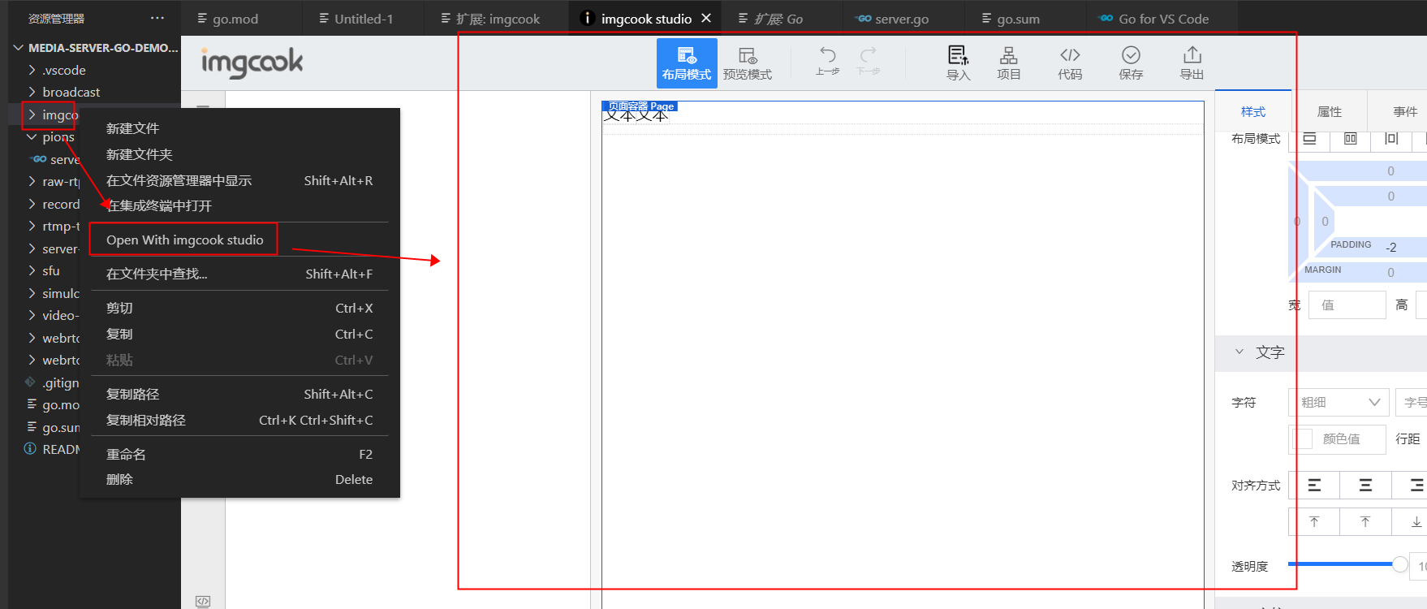Click the 颜色值 color swatch
Image resolution: width=1427 pixels, height=609 pixels.
point(1303,438)
